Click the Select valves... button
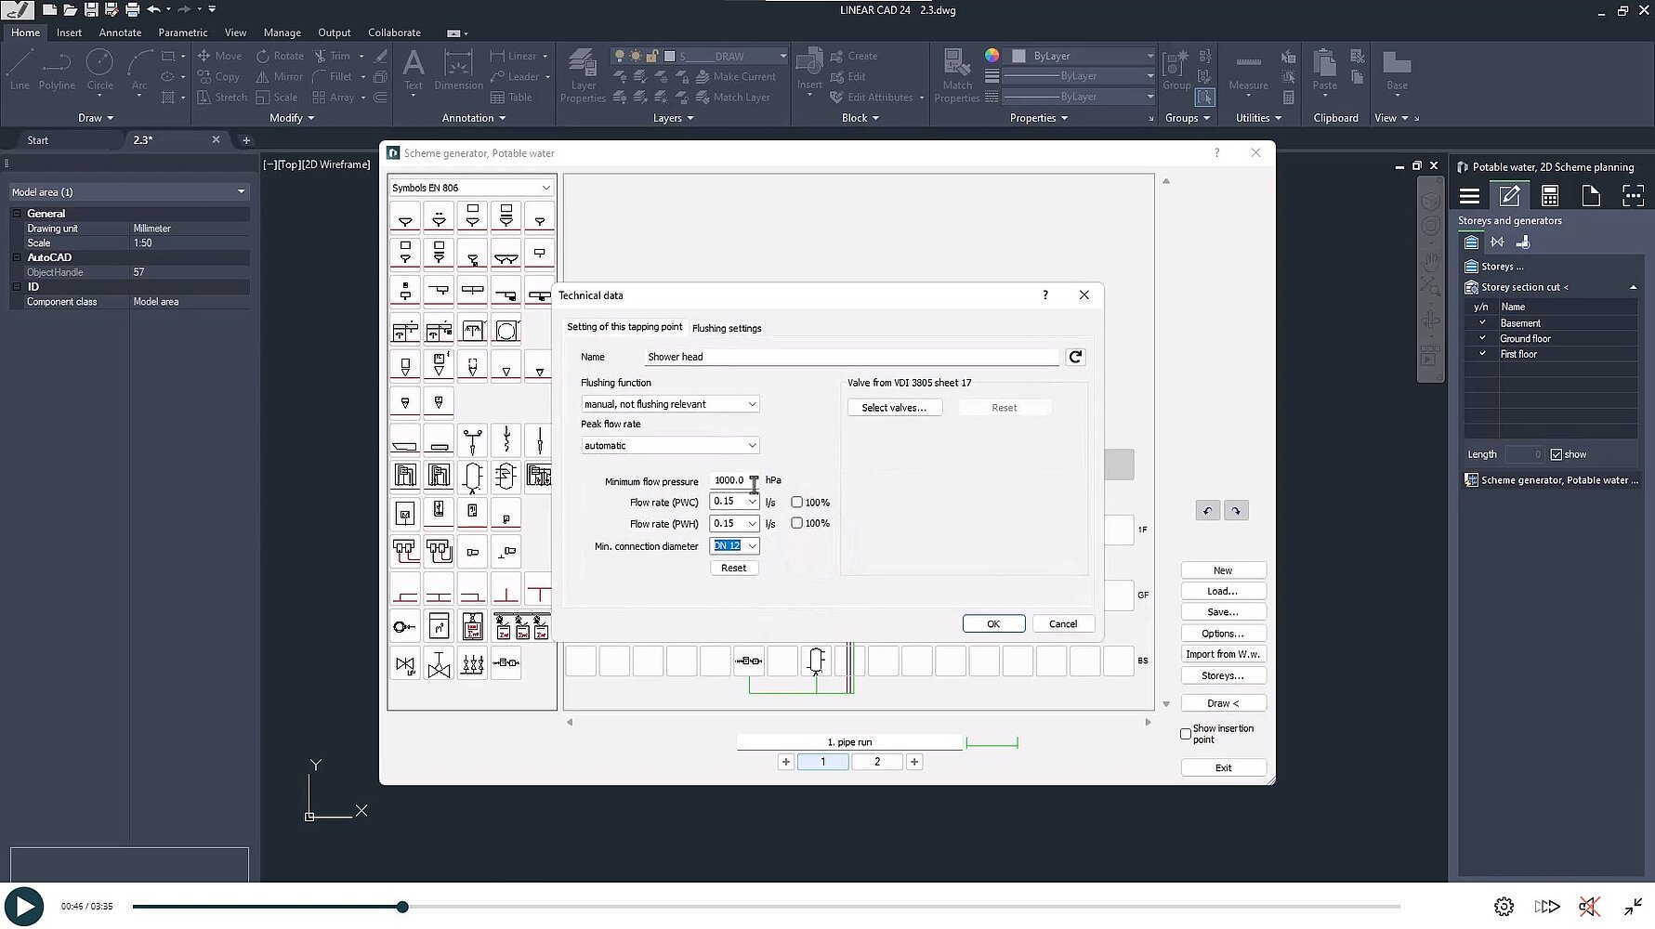Screen dimensions: 1655x929 tap(894, 408)
